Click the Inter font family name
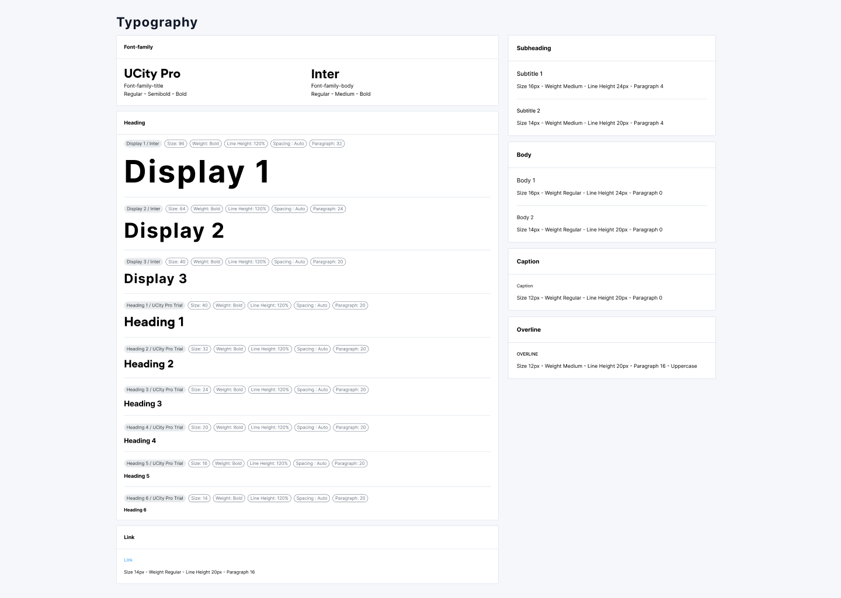The width and height of the screenshot is (841, 598). pyautogui.click(x=325, y=74)
